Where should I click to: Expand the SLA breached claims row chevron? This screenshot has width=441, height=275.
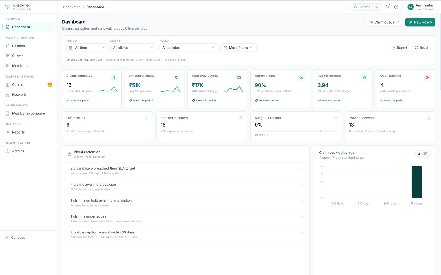302,169
